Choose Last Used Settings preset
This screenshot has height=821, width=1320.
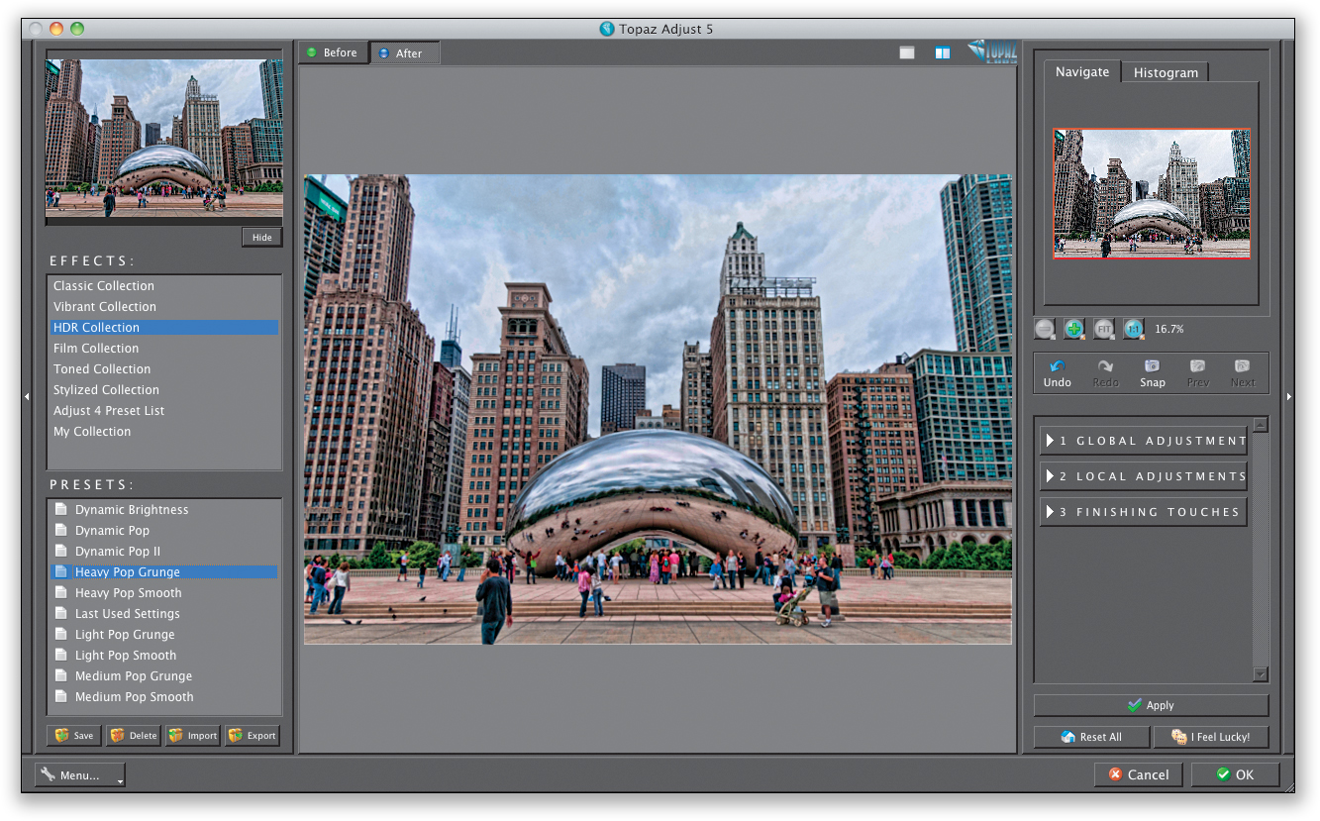[x=164, y=614]
